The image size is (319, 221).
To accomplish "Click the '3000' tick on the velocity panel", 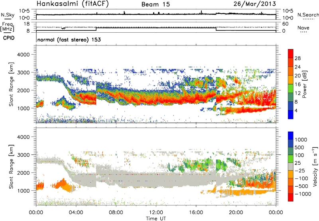I will (23, 155).
